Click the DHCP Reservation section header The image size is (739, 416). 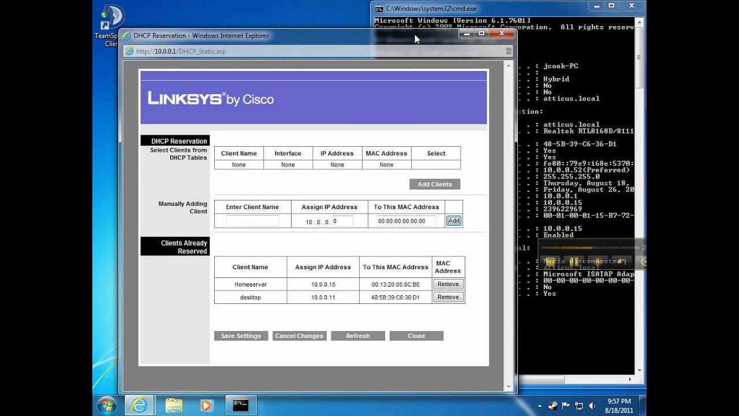pos(175,140)
